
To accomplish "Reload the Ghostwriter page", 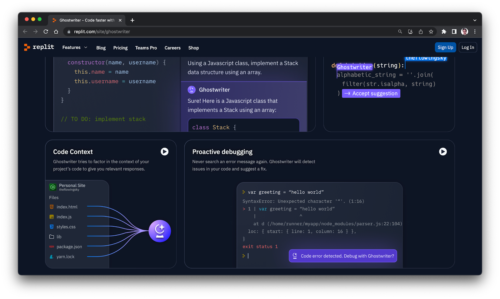I will [x=46, y=32].
